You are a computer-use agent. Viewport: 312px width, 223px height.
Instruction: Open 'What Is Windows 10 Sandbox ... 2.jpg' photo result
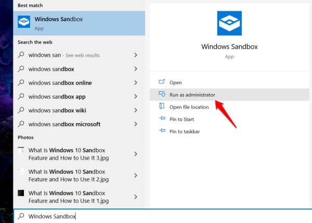[79, 175]
